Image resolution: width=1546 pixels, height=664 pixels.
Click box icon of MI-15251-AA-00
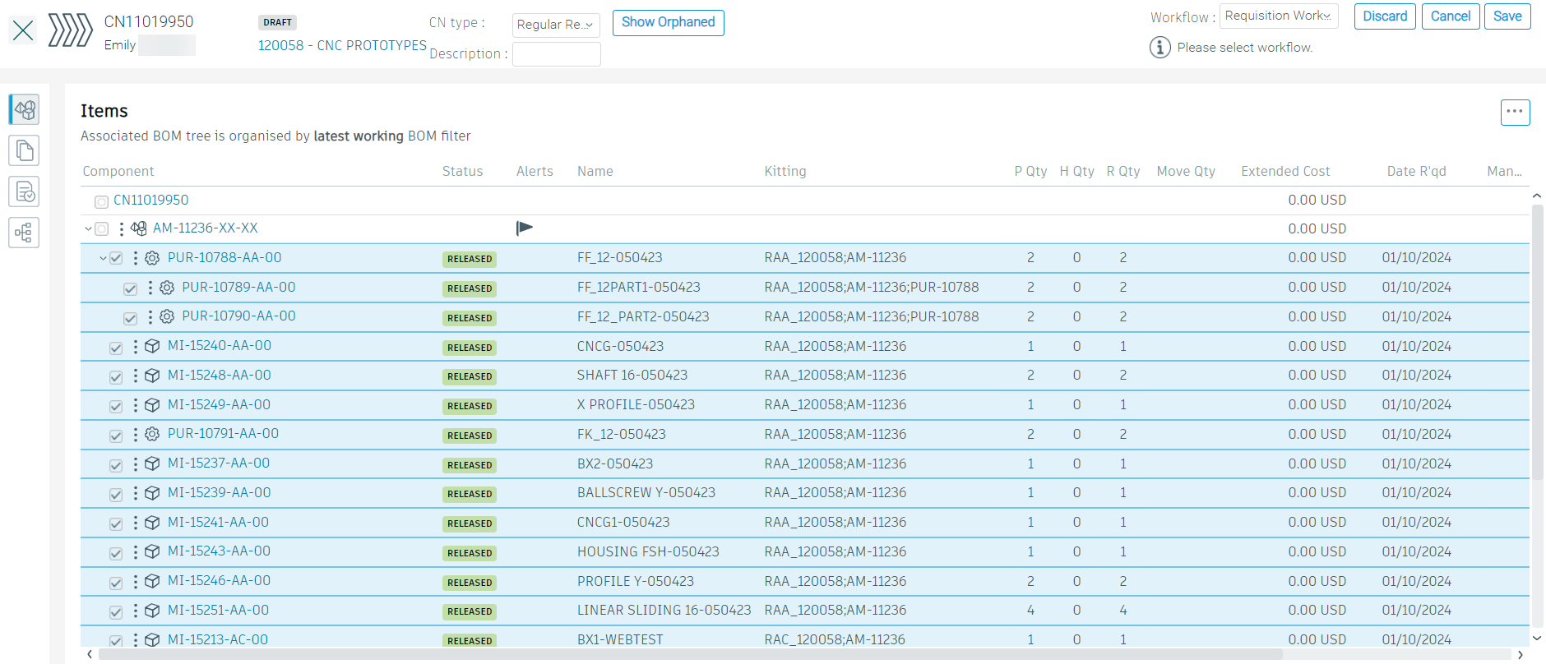[x=152, y=611]
